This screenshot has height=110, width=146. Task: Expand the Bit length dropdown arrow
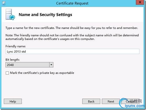(x=51, y=65)
